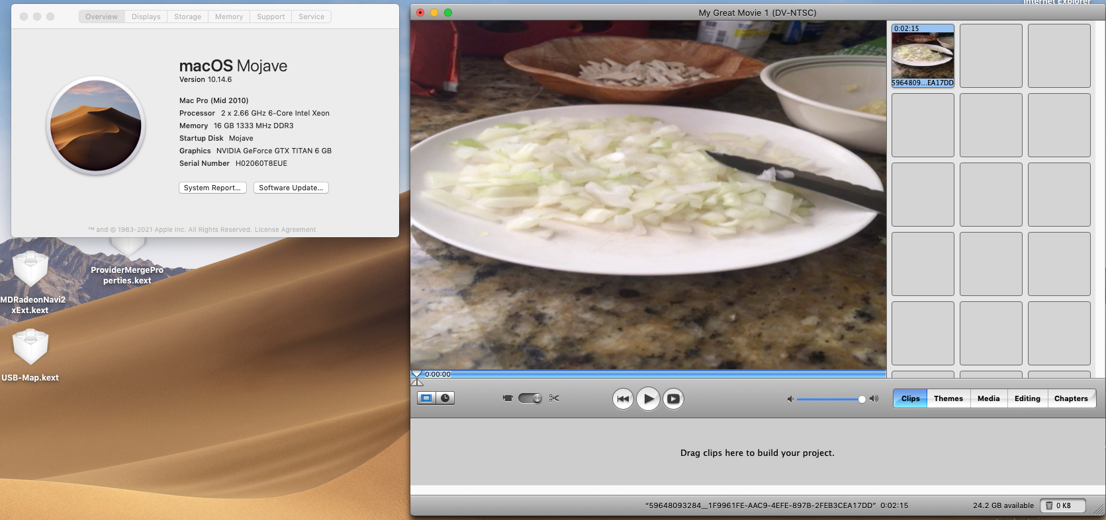
Task: Click the macOS Mojave logo image
Action: [96, 126]
